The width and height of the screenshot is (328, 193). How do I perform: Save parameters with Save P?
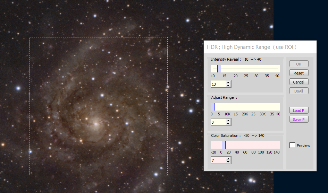pos(299,119)
